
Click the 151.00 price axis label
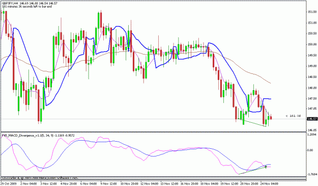pyautogui.click(x=312, y=23)
